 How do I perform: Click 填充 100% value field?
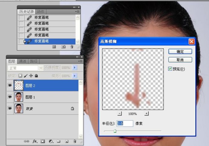pos(66,76)
